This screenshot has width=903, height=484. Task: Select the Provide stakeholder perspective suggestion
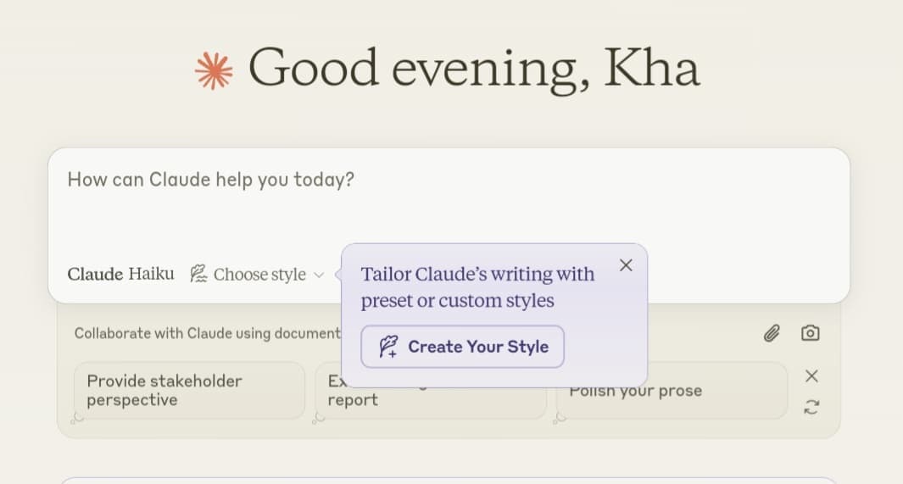[188, 391]
